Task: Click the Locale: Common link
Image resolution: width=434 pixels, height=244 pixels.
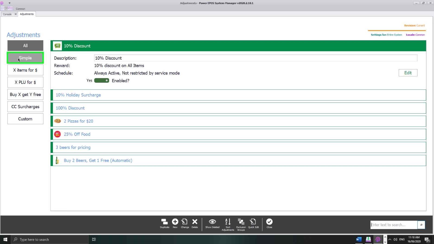Action: 415,35
